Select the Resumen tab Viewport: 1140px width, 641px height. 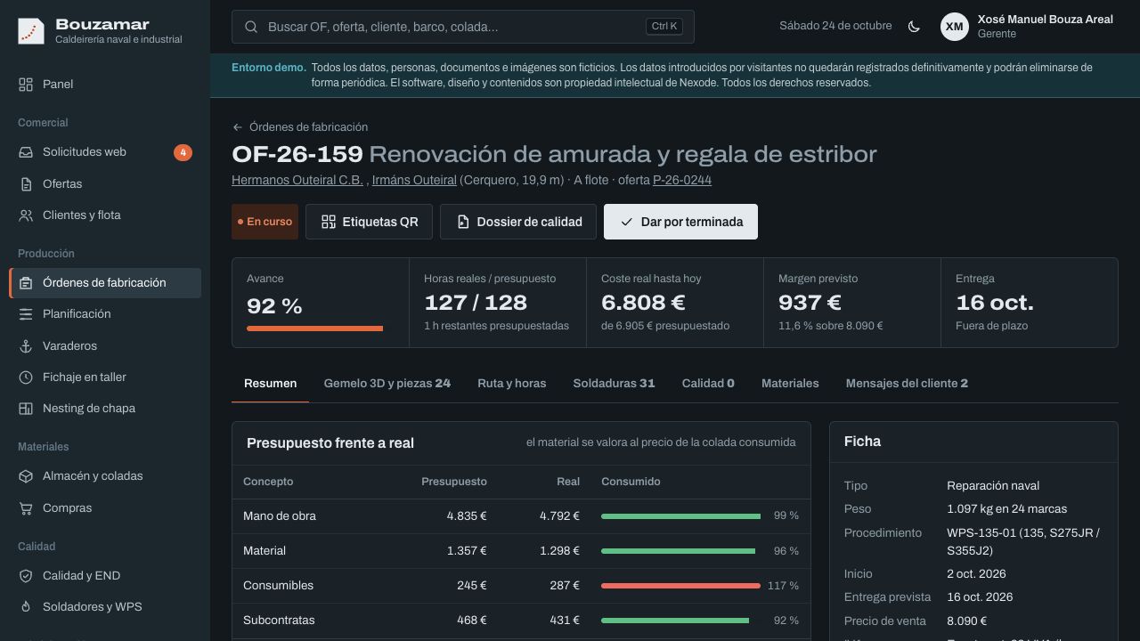271,384
